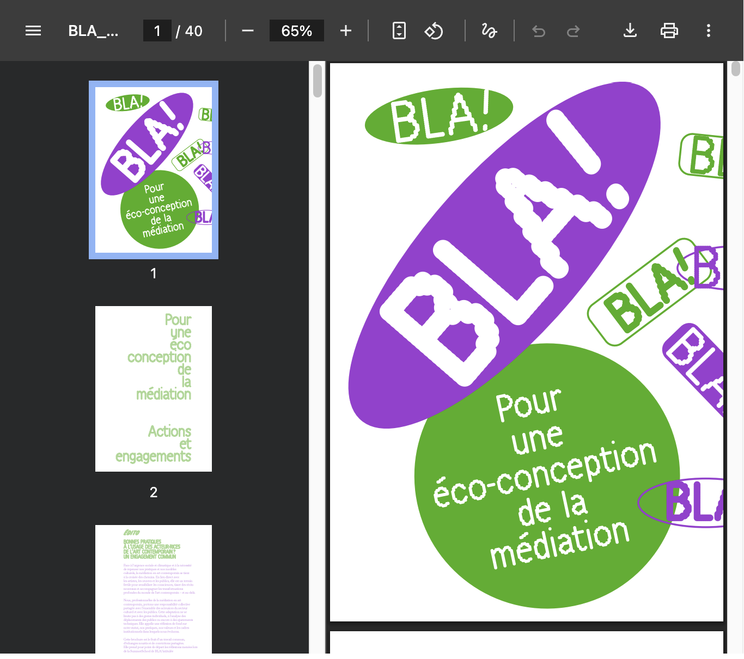744x659 pixels.
Task: Open the more actions three-dot menu
Action: coord(709,30)
